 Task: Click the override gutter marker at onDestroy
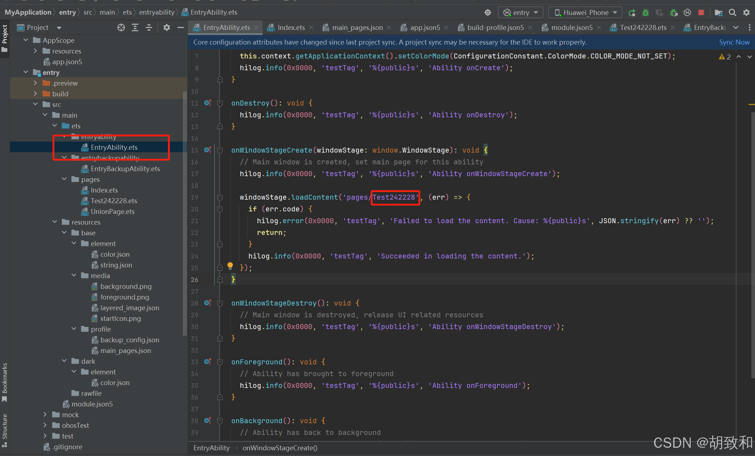(x=207, y=103)
